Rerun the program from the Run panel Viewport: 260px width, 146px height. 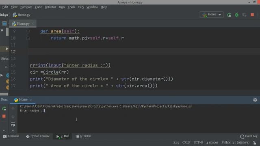[4, 109]
